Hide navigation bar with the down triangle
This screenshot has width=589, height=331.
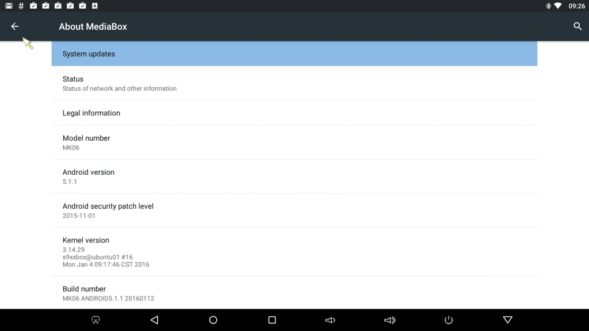tap(507, 320)
